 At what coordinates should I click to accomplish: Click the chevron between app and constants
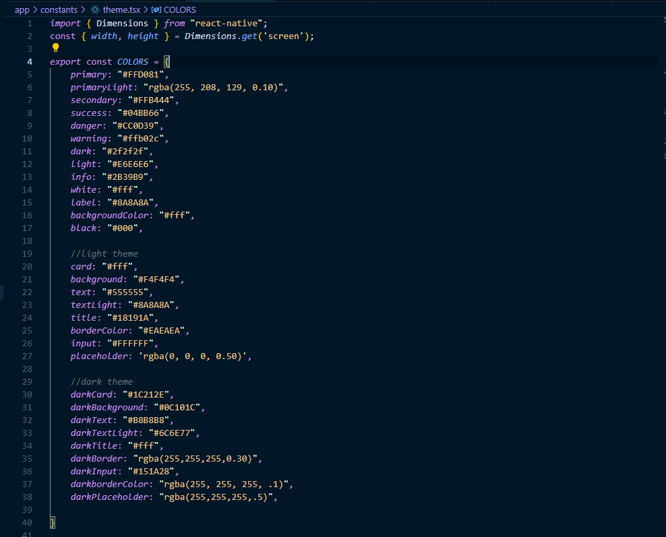tap(35, 10)
